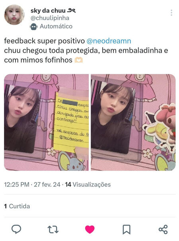
Task: Open the three-dot more options menu
Action: coord(171,13)
